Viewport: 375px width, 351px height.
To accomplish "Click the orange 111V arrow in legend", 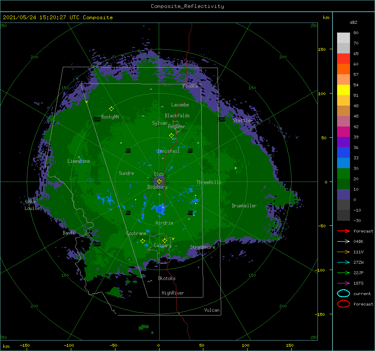I will pyautogui.click(x=343, y=252).
